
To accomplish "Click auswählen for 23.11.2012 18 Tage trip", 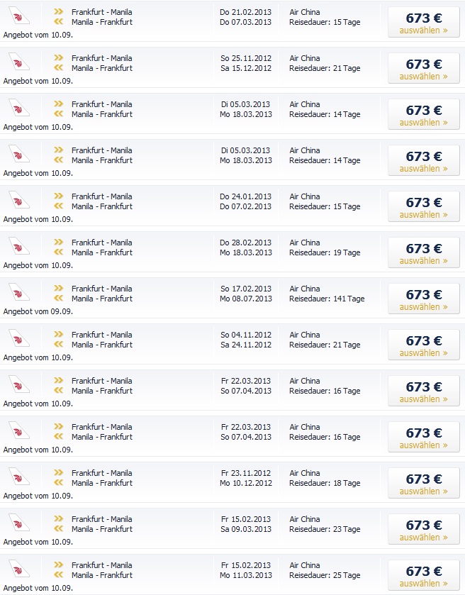I will click(423, 491).
